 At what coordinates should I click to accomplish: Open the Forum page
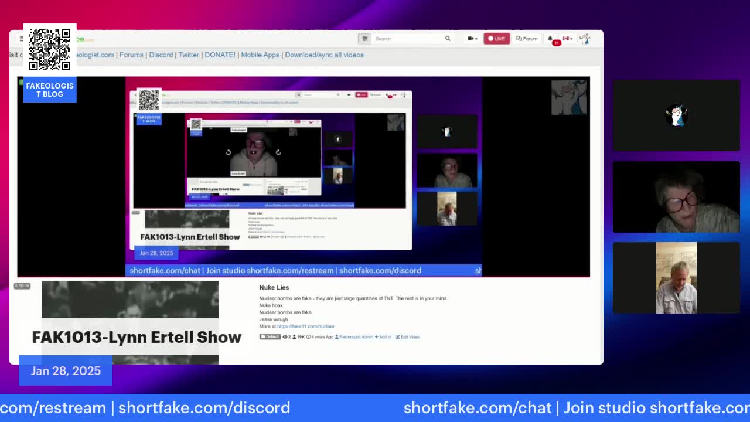pyautogui.click(x=526, y=39)
